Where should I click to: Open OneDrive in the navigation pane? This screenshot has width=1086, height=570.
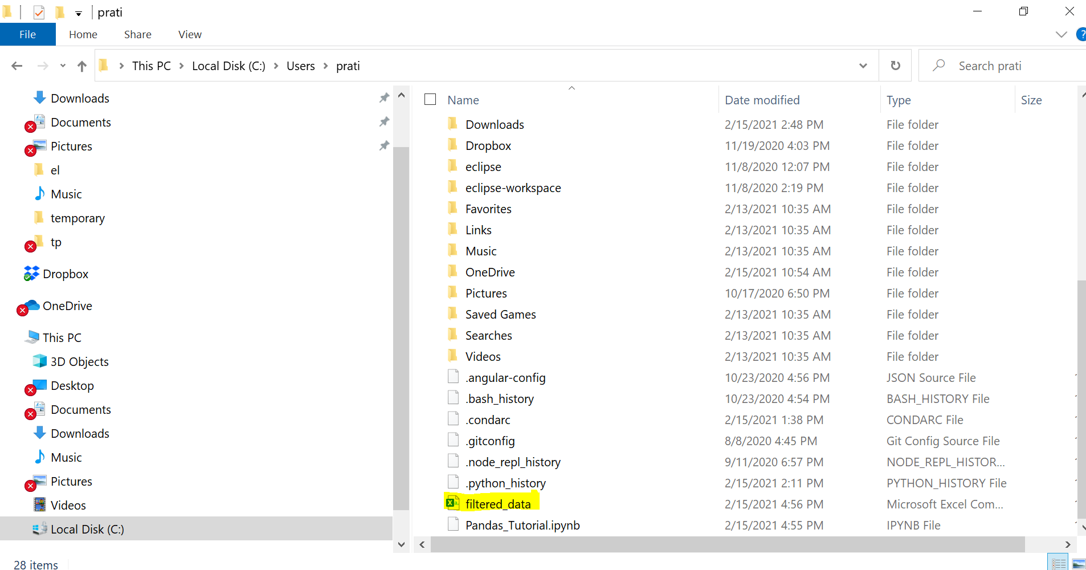[55, 306]
